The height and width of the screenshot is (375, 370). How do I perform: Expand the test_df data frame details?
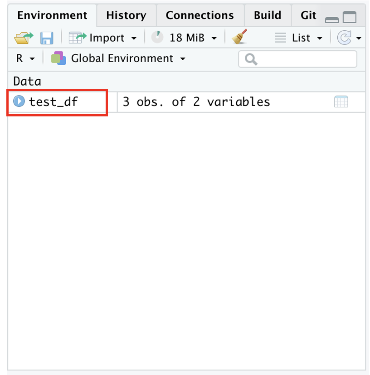[19, 101]
